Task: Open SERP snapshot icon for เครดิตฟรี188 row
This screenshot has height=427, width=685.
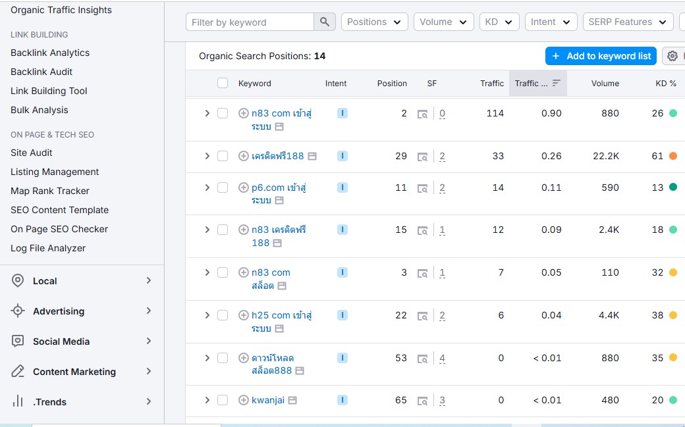Action: pos(423,157)
